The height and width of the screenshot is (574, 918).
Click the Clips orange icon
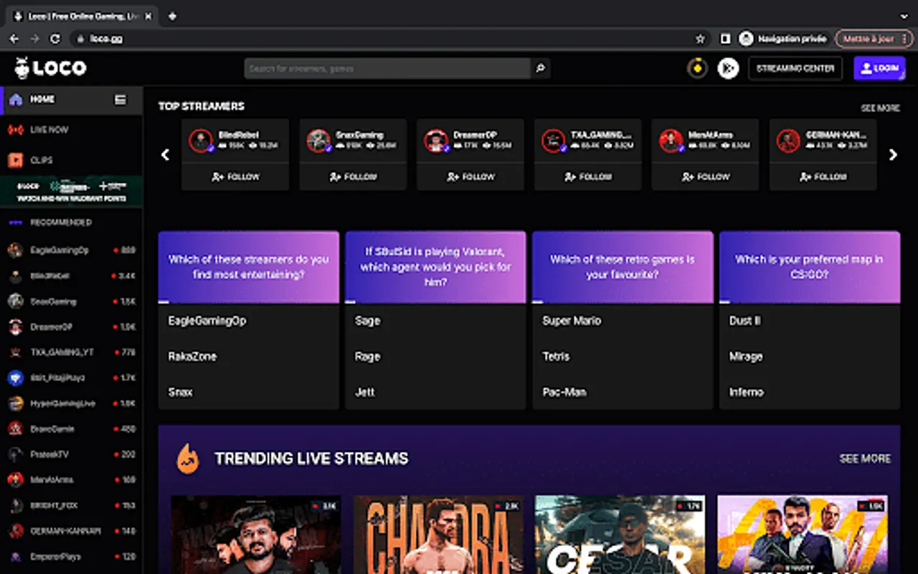click(x=16, y=160)
